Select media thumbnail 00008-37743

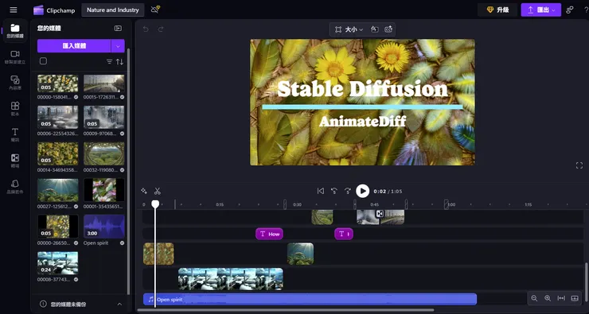click(x=58, y=263)
